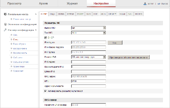Open the Wi-Fi tab
The width and height of the screenshot is (170, 108).
tap(103, 14)
